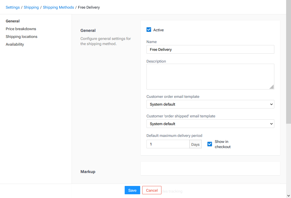The image size is (291, 198).
Task: Cancel editing the shipping method
Action: tap(152, 190)
